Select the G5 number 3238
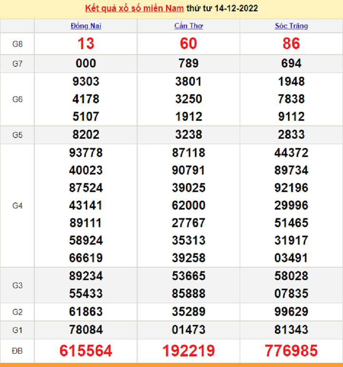This screenshot has height=367, width=343. (x=189, y=135)
